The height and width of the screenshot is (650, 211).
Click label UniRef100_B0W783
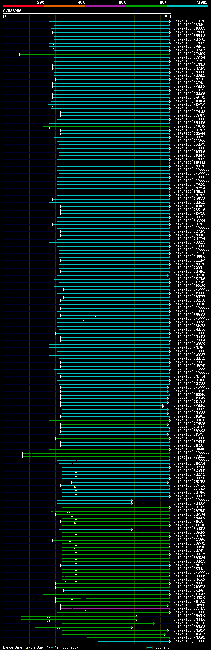[x=189, y=224]
